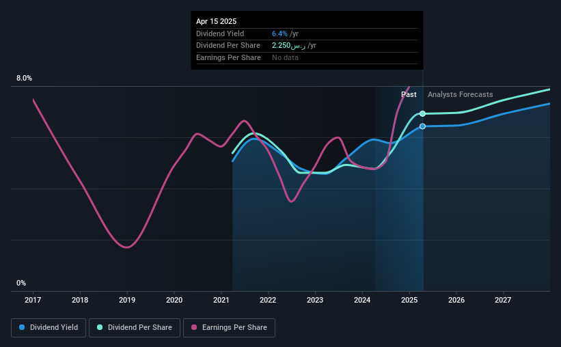Click the Earnings Per Share tooltip row label

point(228,57)
